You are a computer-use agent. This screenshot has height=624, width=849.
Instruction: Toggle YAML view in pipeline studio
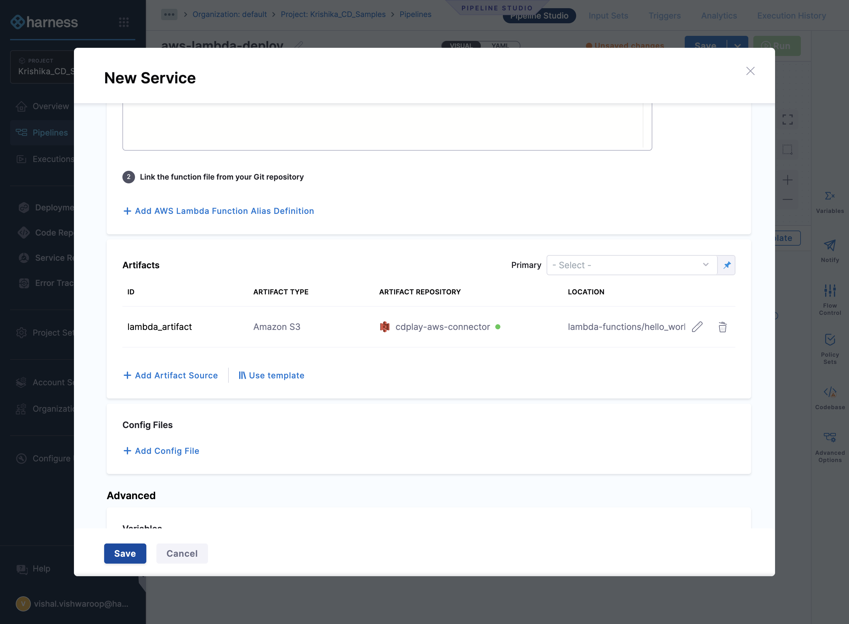coord(500,45)
